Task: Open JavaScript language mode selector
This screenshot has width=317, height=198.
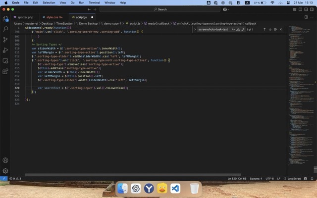Action: coord(294,178)
